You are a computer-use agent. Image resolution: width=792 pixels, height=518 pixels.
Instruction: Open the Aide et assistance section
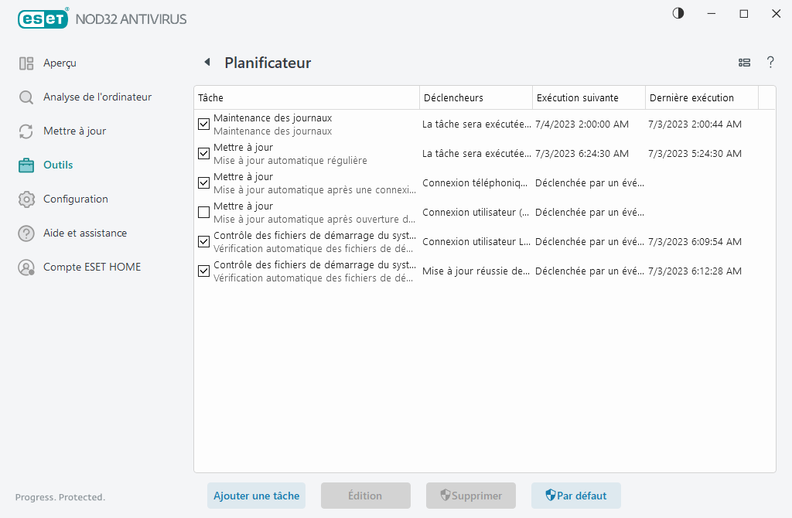click(27, 233)
